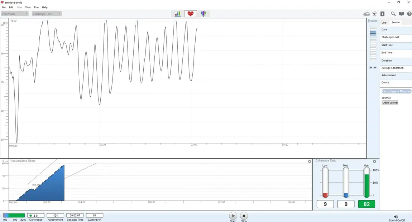Click the Start Time field label
412x222 pixels.
pyautogui.click(x=387, y=45)
